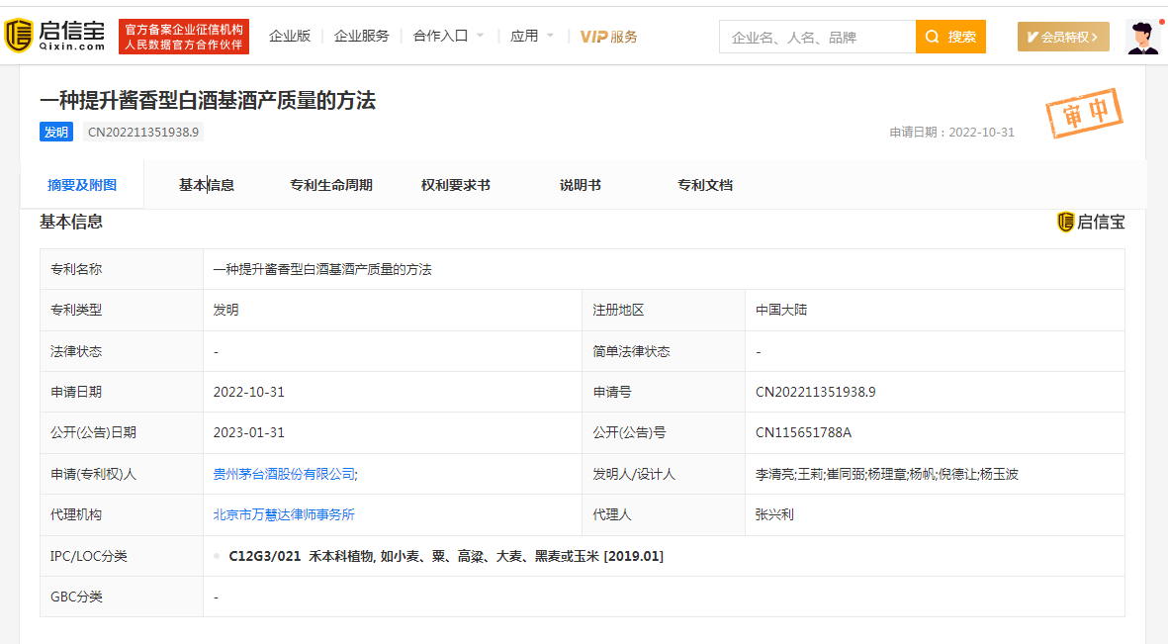Click the 搜索 search button

(x=950, y=37)
